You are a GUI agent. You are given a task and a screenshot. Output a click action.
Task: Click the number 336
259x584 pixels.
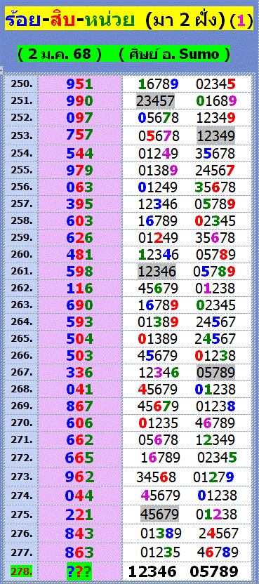(80, 373)
